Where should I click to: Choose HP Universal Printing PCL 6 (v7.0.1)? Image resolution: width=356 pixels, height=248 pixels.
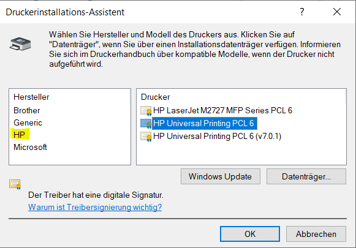pyautogui.click(x=217, y=137)
